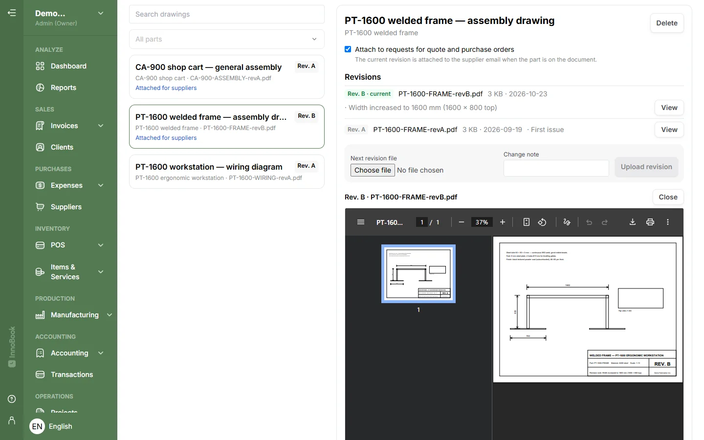
Task: Open the PDF viewer more actions menu
Action: (x=668, y=222)
